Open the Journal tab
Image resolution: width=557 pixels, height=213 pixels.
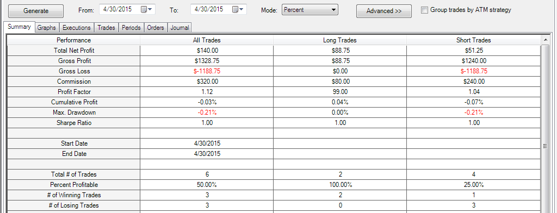point(180,28)
